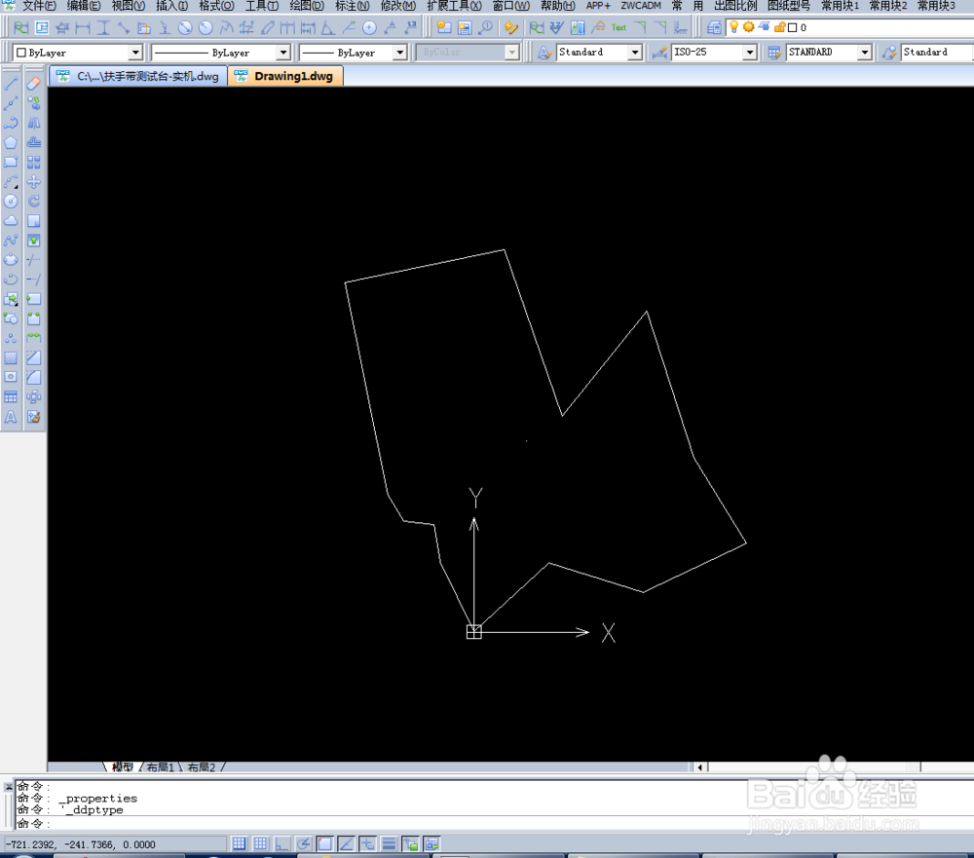
Task: Click the text style manager icon
Action: point(544,53)
